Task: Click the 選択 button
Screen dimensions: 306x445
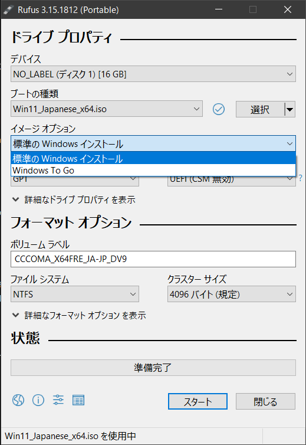Action: pyautogui.click(x=260, y=109)
